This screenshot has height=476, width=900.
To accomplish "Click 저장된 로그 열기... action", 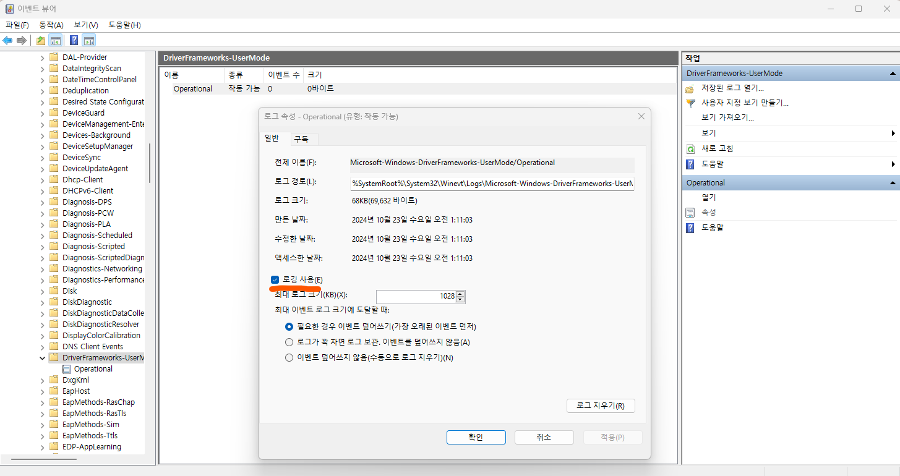I will (732, 88).
